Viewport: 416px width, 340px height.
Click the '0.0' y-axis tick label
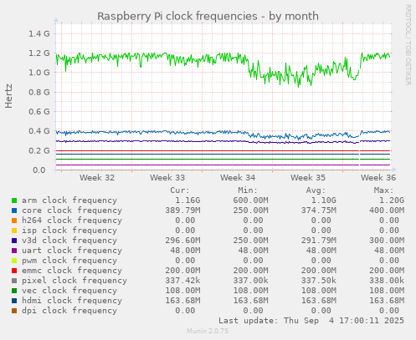point(39,170)
